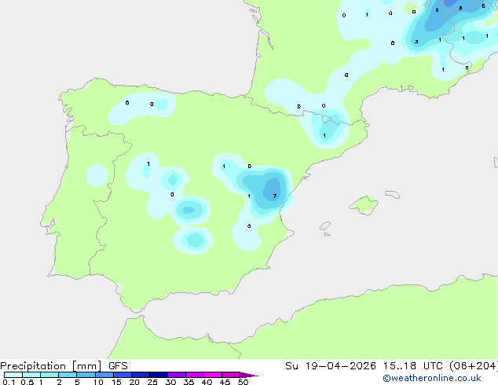This screenshot has height=385, width=498.
Task: Click the '10' legend scale label
Action: pyautogui.click(x=98, y=382)
